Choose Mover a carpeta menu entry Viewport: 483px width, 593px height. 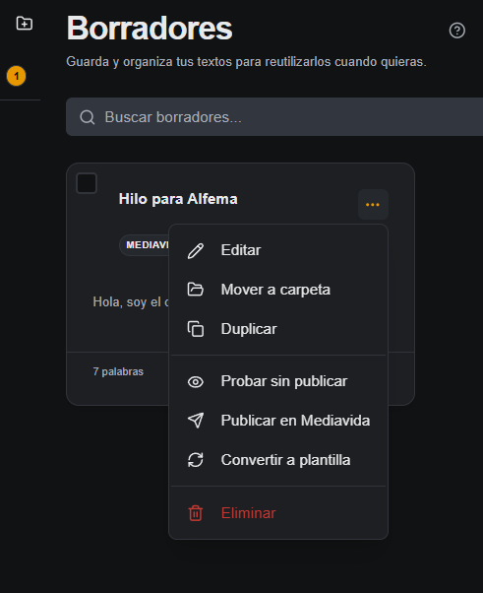point(278,290)
